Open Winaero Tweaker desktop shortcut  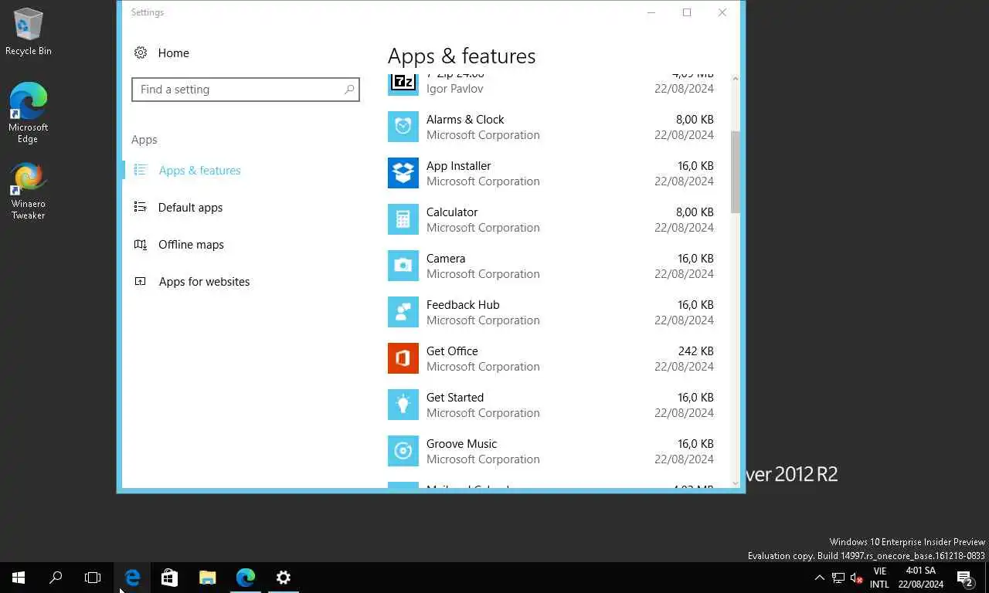point(29,191)
